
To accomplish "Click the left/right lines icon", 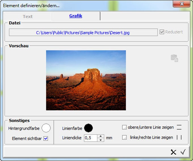I will (179, 137).
